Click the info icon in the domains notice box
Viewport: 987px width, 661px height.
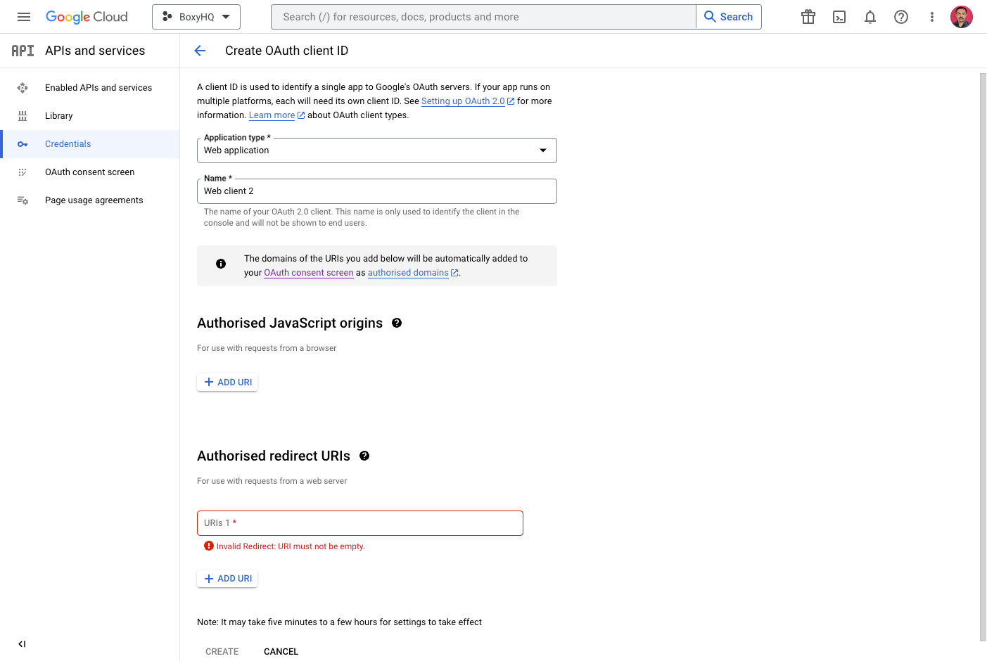coord(220,263)
